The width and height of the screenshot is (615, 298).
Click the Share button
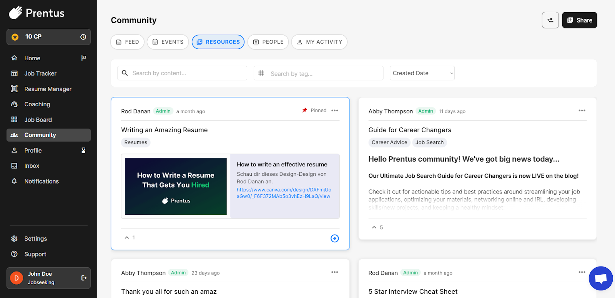click(579, 20)
